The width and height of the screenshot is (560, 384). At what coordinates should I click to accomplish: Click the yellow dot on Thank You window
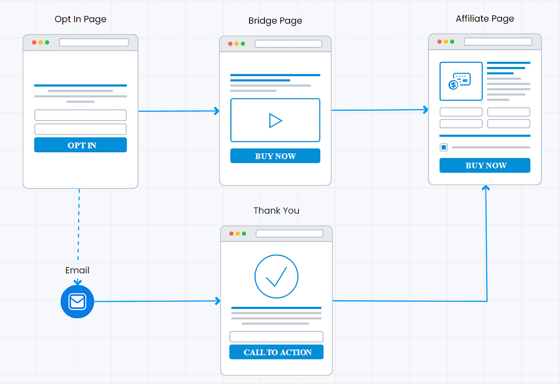click(x=238, y=233)
